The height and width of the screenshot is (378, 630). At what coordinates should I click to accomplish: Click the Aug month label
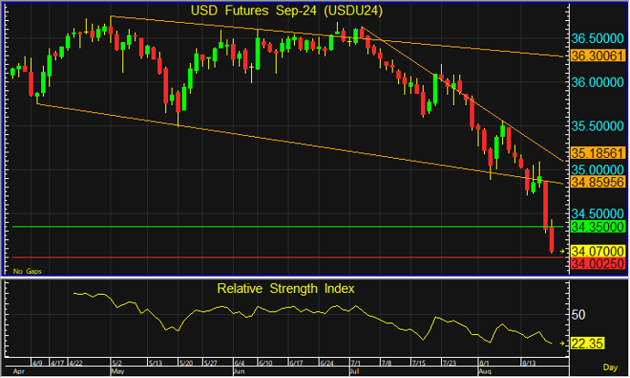pyautogui.click(x=485, y=372)
